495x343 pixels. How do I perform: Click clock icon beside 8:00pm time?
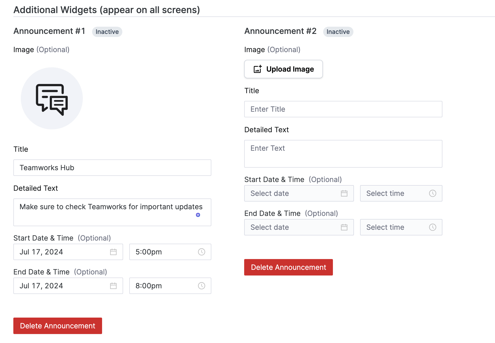(201, 286)
